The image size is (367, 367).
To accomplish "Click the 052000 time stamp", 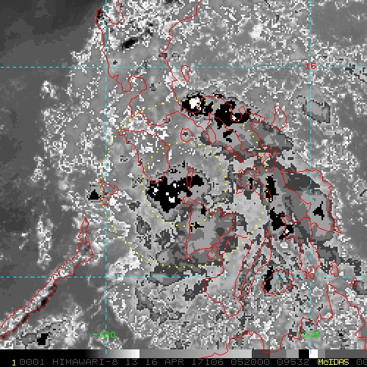I will pyautogui.click(x=250, y=362).
